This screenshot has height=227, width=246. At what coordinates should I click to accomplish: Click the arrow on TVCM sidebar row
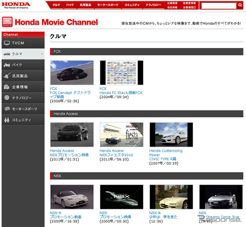[42, 43]
